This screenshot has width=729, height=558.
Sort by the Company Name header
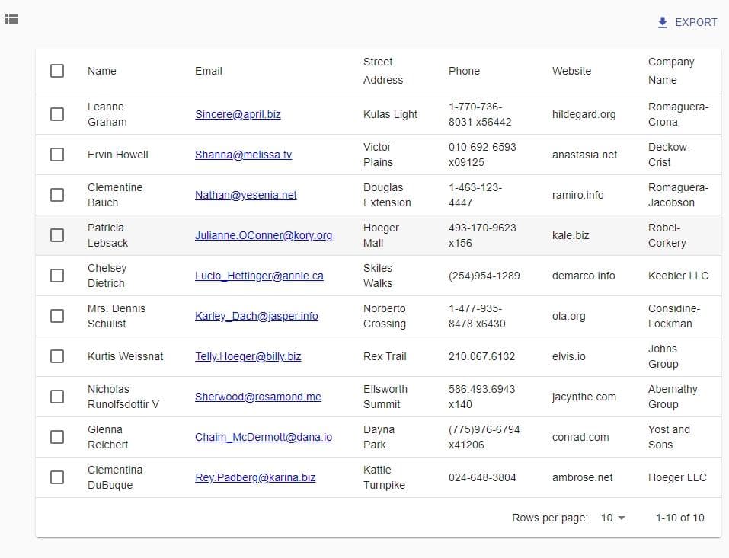click(x=670, y=71)
